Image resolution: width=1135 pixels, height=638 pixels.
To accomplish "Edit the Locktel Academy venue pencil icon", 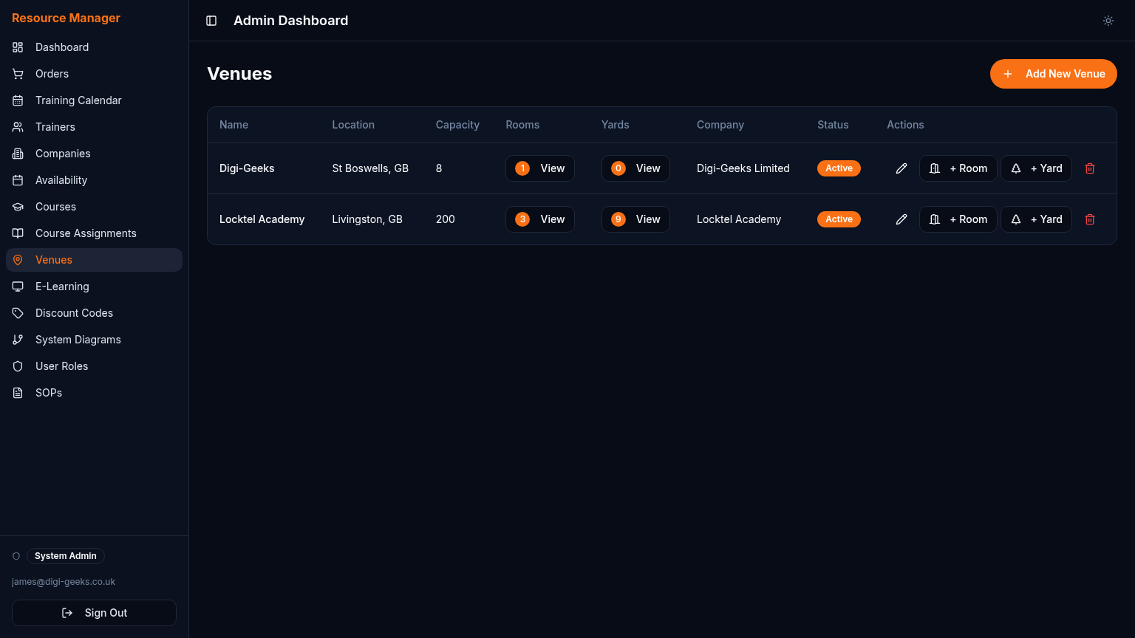I will pos(901,219).
